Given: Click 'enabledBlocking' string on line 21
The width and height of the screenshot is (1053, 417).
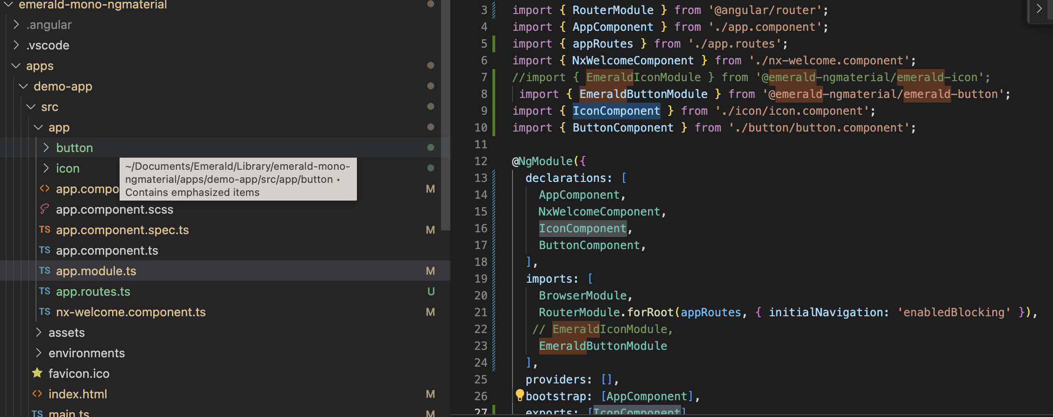Looking at the screenshot, I should coord(954,313).
